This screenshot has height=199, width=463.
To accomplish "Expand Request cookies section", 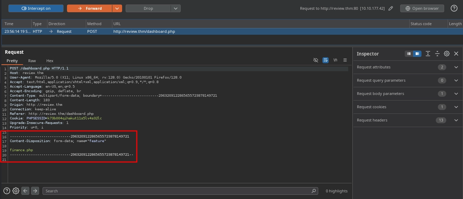I will coord(456,107).
